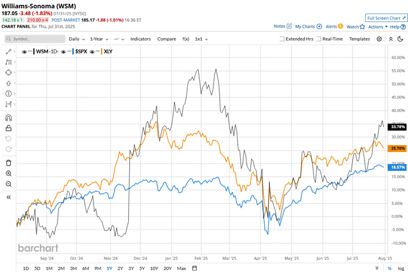
Task: Select the Max time range
Action: (182, 269)
